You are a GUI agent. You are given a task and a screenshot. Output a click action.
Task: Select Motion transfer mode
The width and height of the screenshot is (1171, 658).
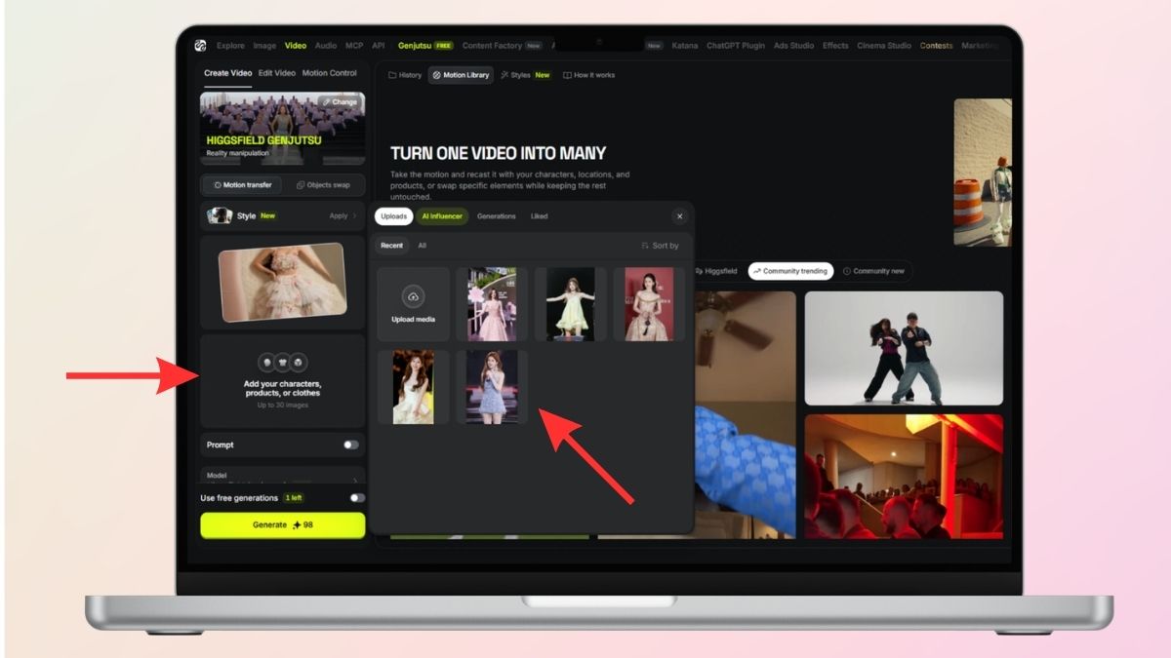(242, 185)
